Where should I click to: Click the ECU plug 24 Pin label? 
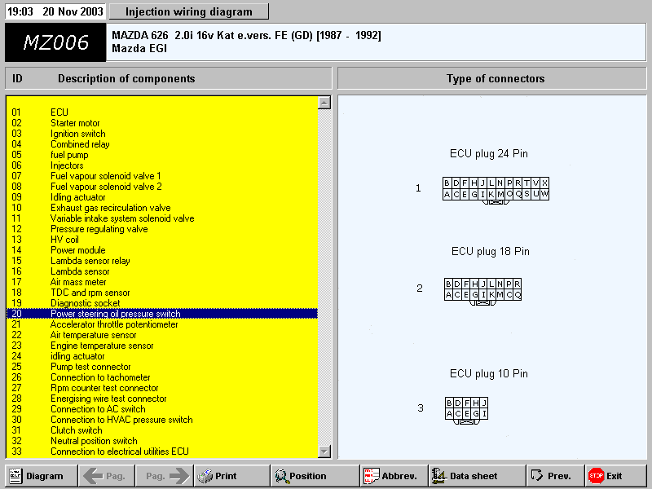[488, 153]
